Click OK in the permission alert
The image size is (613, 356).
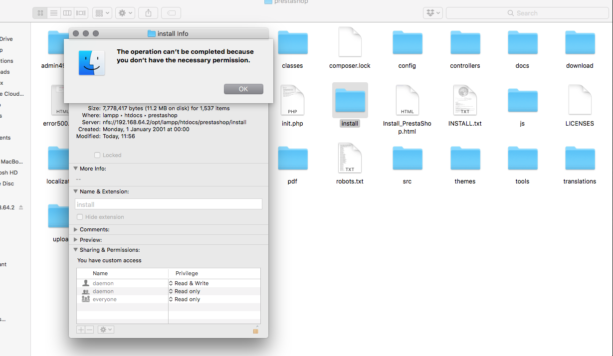(x=243, y=89)
